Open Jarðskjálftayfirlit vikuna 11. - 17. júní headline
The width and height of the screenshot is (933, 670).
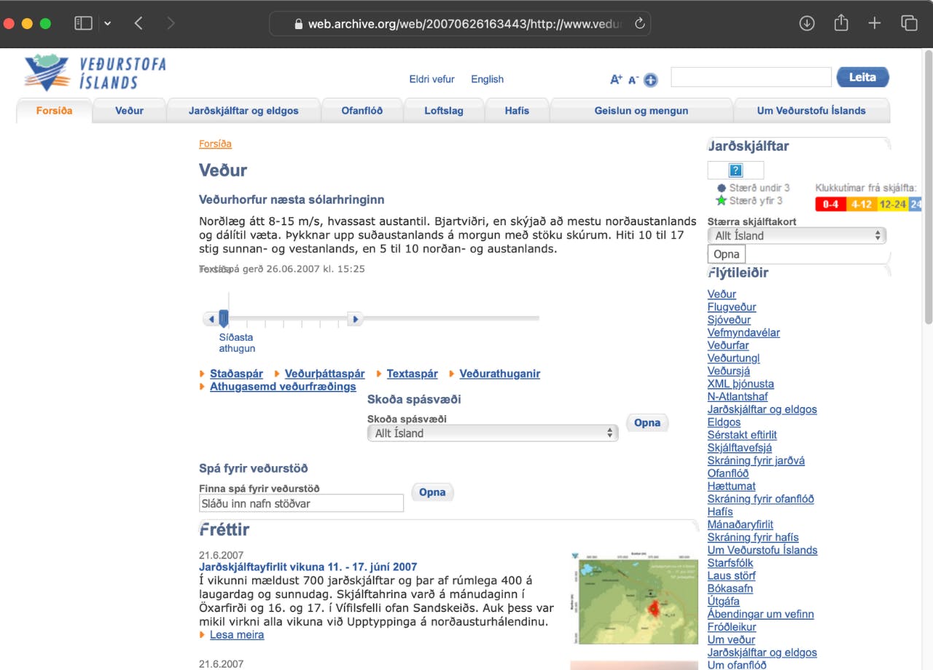(308, 567)
